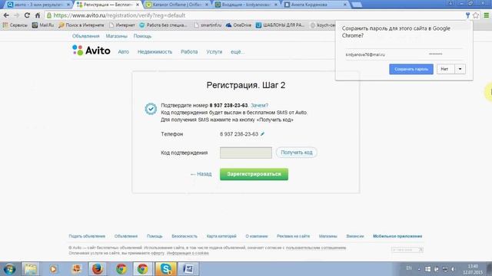
Task: Open the Недвижимость category
Action: (x=155, y=52)
